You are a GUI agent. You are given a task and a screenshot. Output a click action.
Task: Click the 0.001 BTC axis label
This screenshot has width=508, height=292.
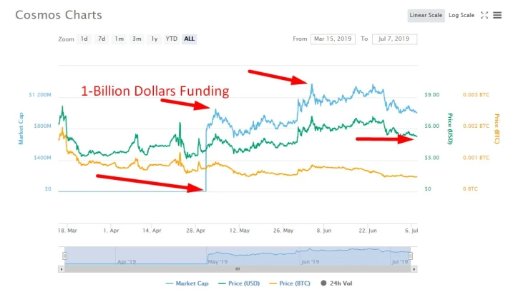point(476,158)
